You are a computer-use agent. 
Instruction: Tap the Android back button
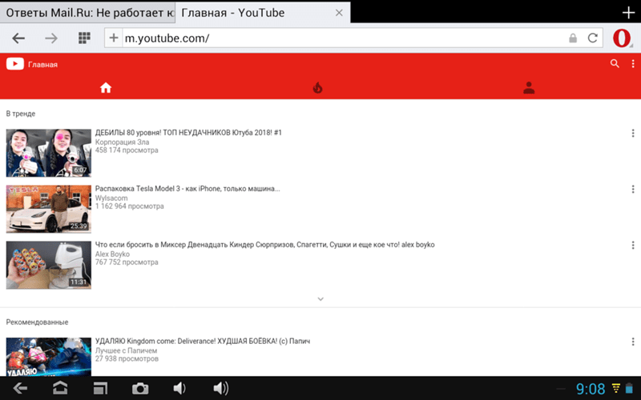[x=20, y=388]
